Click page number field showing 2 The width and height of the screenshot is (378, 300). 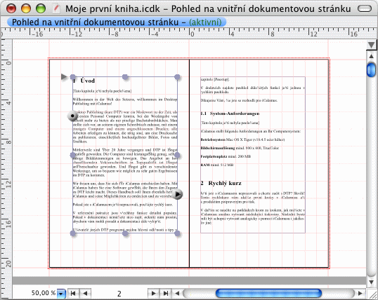pos(119,294)
